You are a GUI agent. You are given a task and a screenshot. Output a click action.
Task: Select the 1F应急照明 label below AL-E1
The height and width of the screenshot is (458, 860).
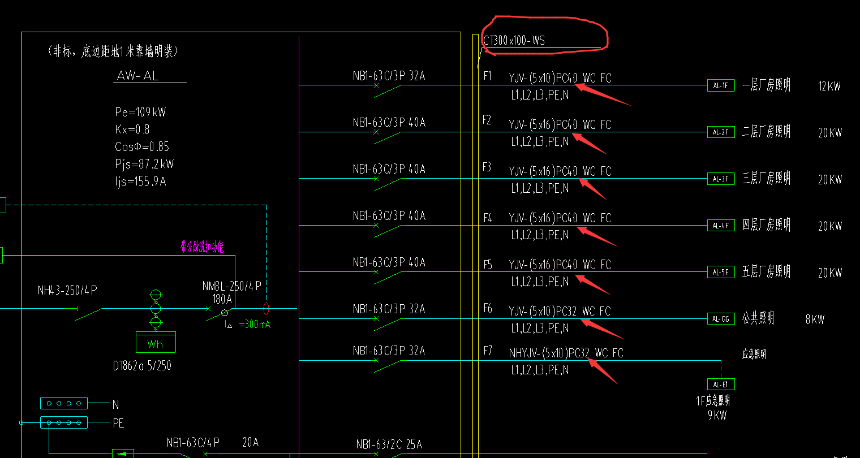[713, 401]
